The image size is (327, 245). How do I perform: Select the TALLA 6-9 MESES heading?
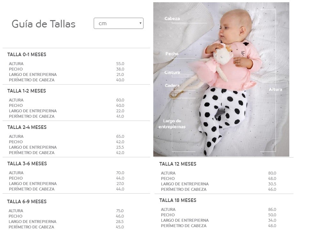(27, 202)
